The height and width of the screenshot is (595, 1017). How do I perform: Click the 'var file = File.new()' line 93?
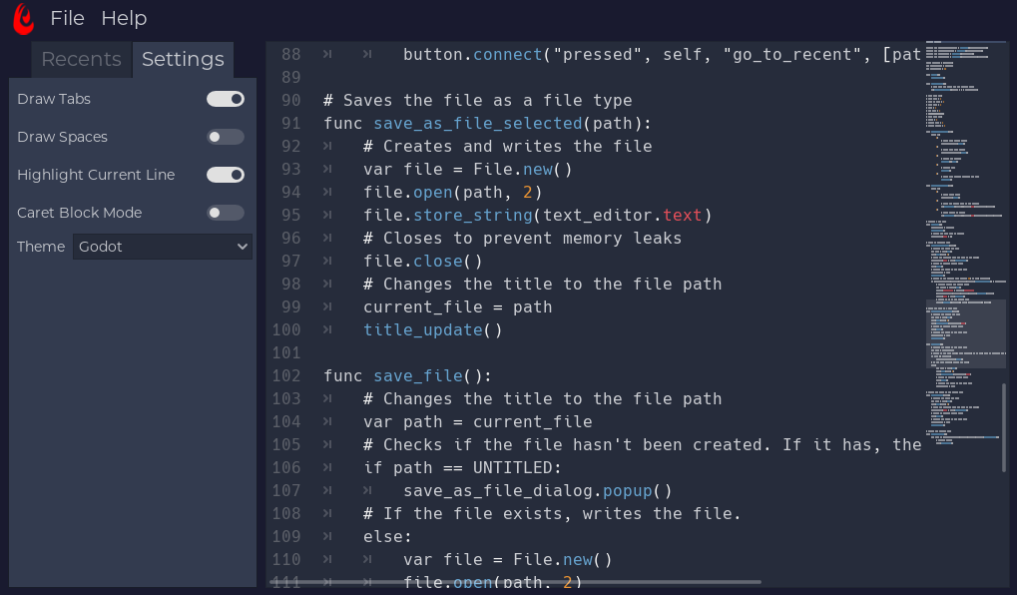click(468, 170)
